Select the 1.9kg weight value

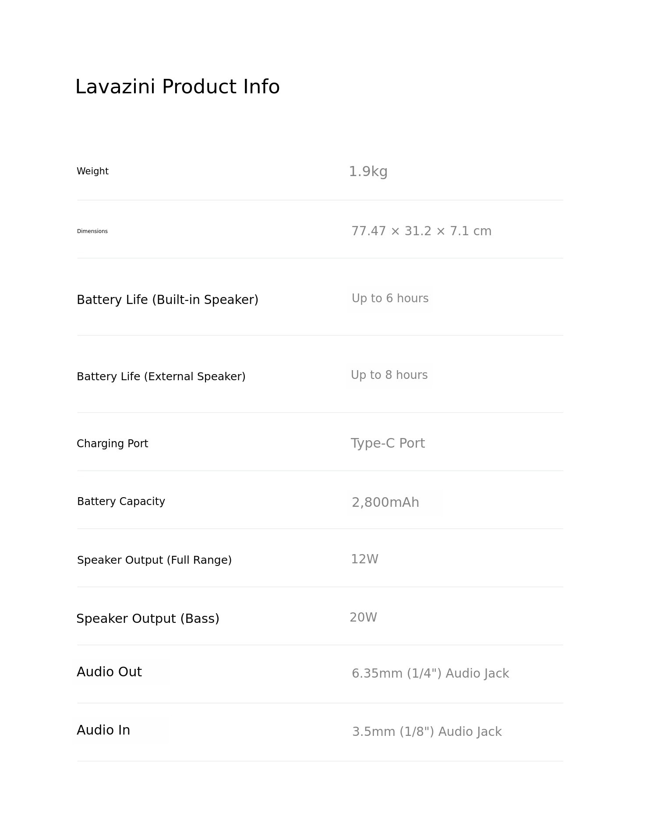(368, 172)
